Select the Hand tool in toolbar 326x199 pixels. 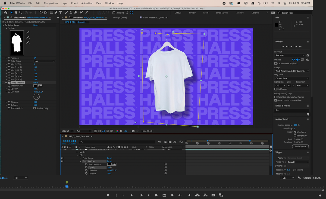(16, 12)
